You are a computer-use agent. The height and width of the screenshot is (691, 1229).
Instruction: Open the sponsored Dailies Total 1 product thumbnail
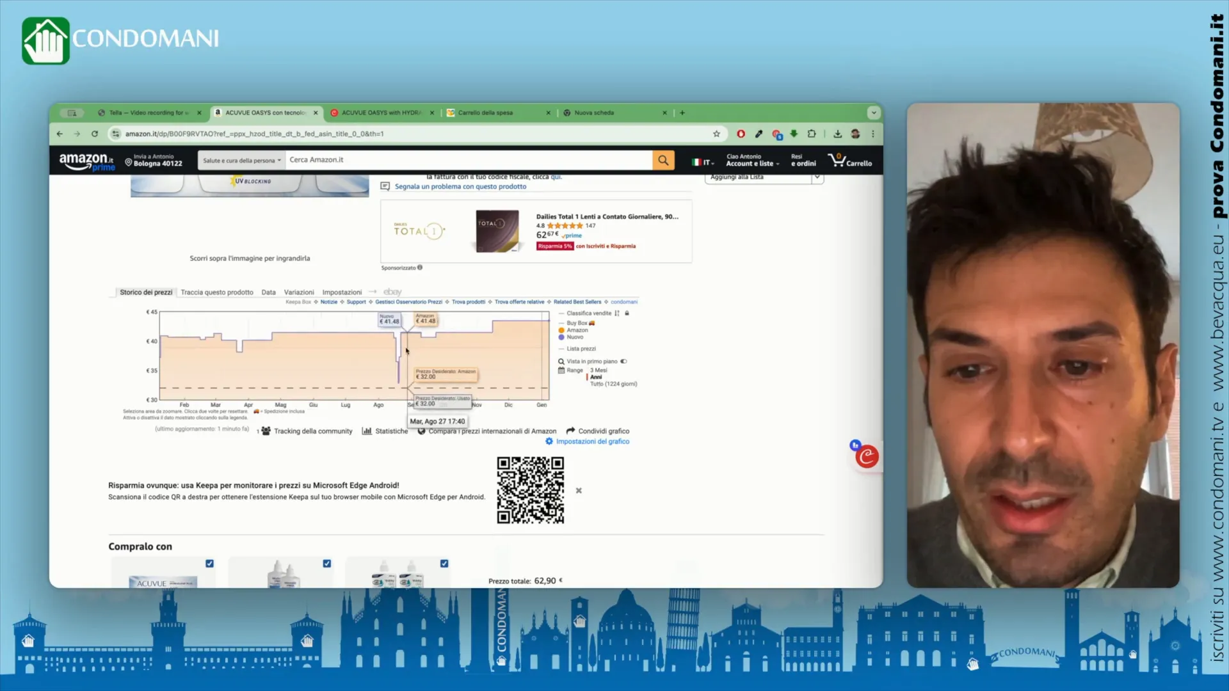tap(497, 231)
